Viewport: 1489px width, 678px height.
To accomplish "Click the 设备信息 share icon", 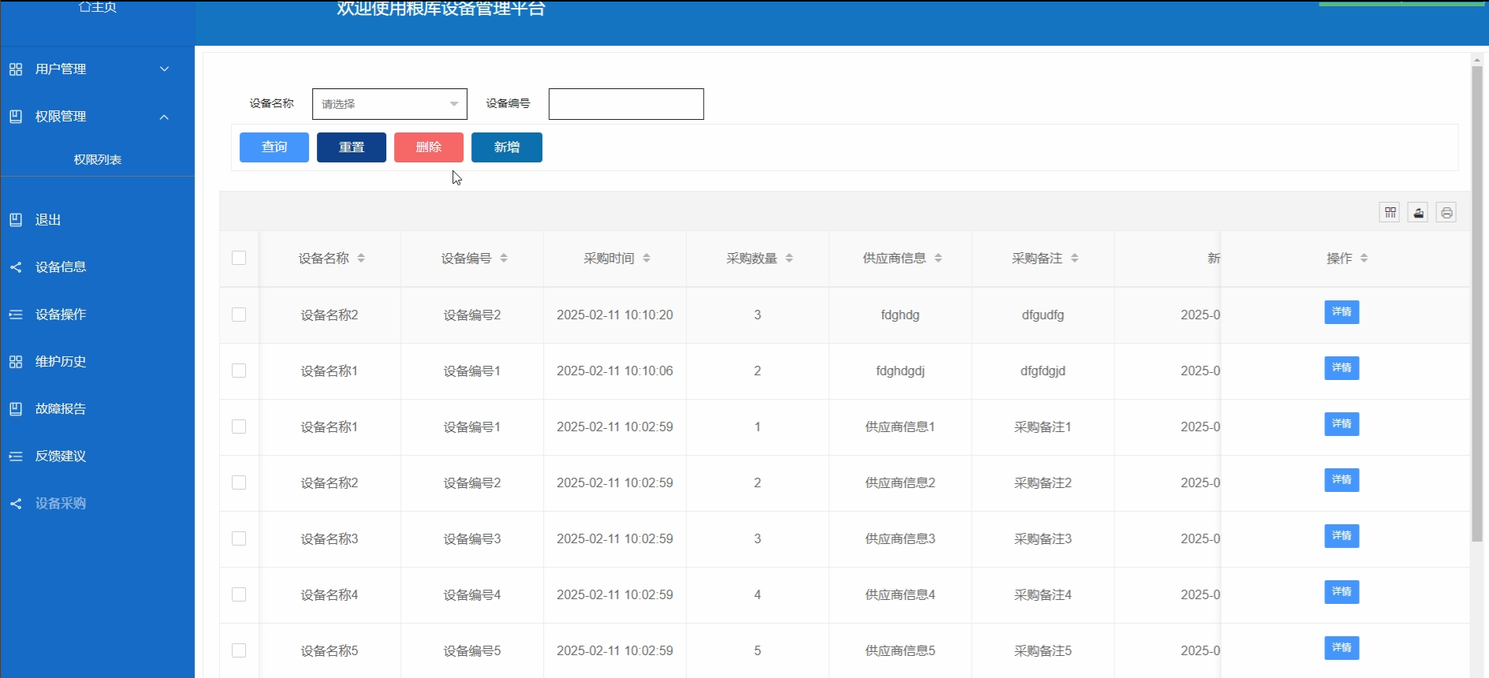I will pos(16,267).
